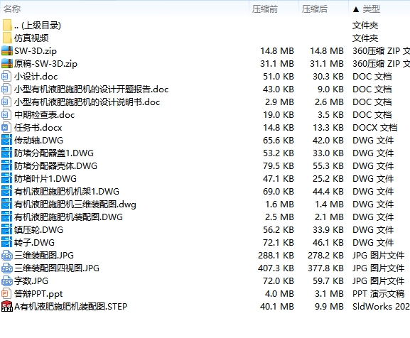Select 小型有机液肥施肥机的设计开题报告.doc name
This screenshot has width=410, height=338.
pos(91,89)
